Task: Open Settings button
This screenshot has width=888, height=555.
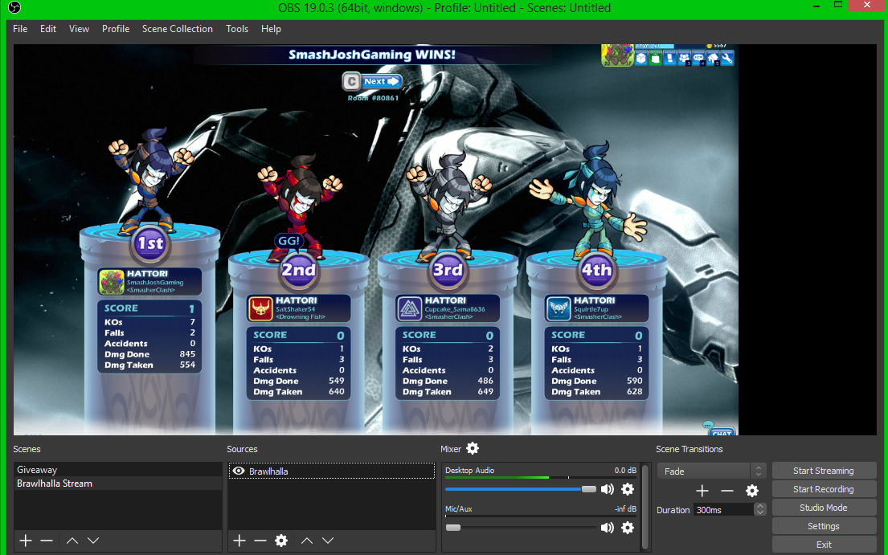Action: (x=824, y=526)
